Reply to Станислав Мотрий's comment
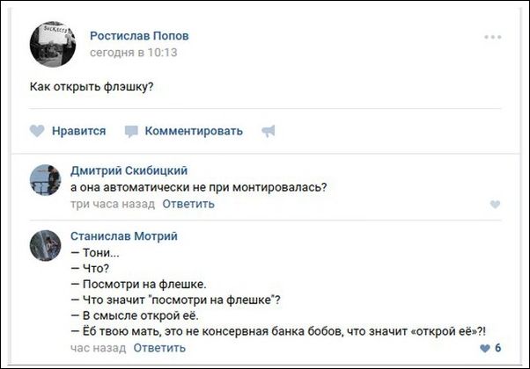Viewport: 530px width, 369px height. point(159,348)
